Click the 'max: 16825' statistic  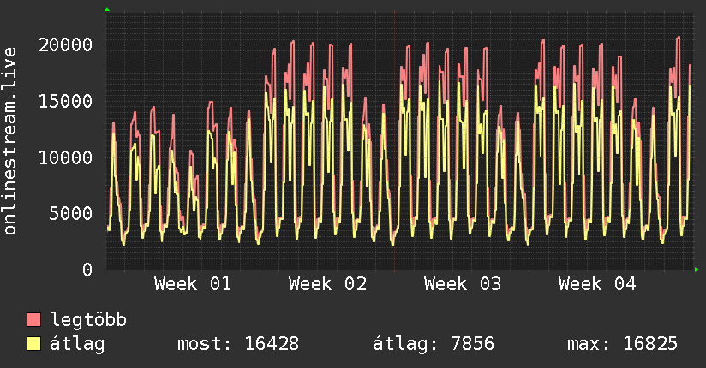click(622, 344)
